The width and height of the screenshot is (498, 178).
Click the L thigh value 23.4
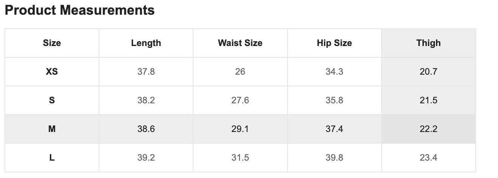(428, 158)
